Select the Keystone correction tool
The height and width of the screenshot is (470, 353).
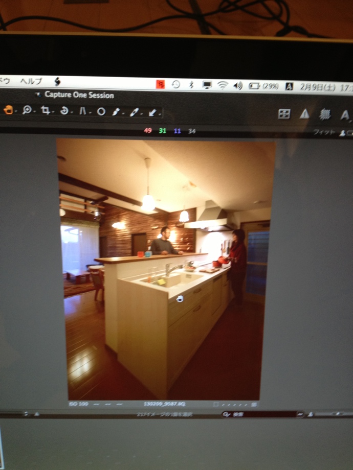coord(82,111)
